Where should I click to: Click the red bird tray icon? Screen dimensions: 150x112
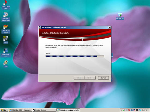pyautogui.click(x=129, y=110)
